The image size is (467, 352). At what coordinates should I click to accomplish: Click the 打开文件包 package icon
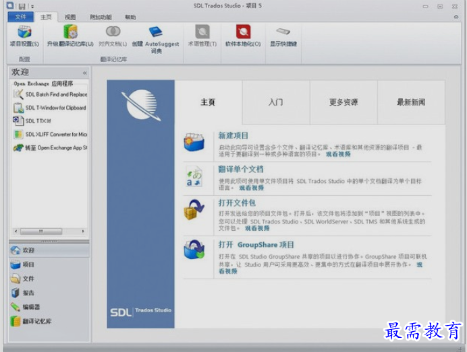(194, 209)
